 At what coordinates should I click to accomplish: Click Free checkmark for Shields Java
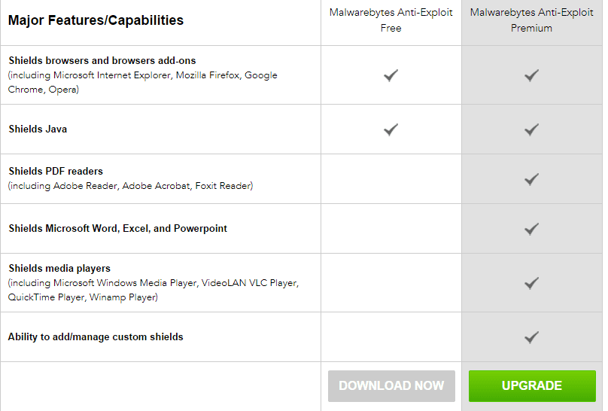391,129
